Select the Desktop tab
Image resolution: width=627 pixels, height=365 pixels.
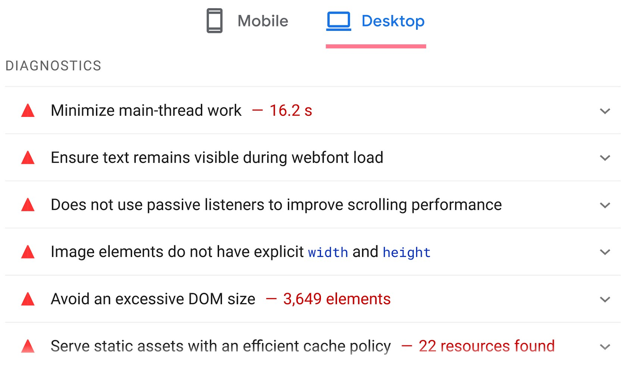tap(392, 21)
